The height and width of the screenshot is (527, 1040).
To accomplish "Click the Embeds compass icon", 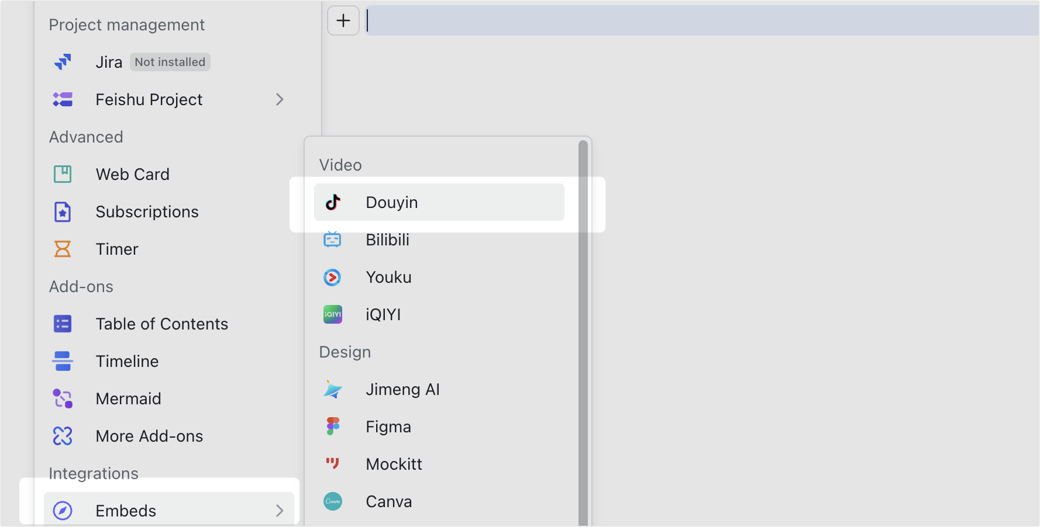I will coord(63,511).
